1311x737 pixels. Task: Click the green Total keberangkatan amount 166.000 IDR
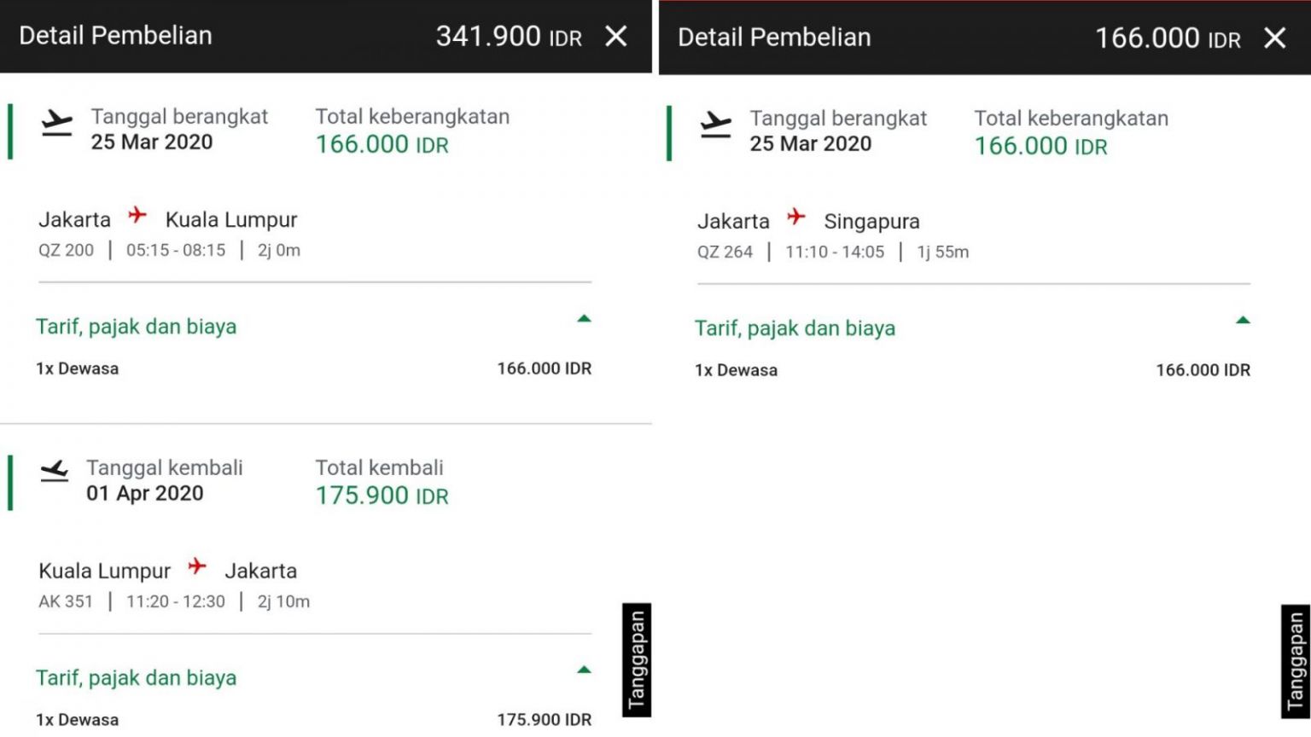click(x=382, y=144)
